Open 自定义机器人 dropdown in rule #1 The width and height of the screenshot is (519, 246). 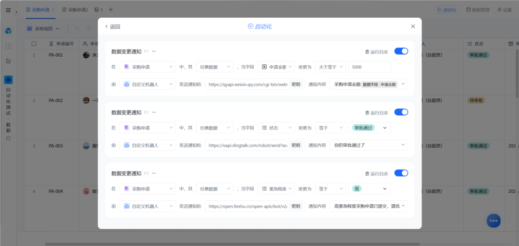[x=148, y=84]
